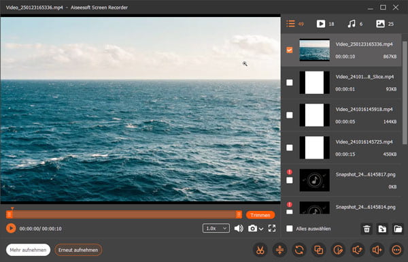Uncheck Video_250123165336.mp4 checkbox
The width and height of the screenshot is (408, 262).
[290, 50]
